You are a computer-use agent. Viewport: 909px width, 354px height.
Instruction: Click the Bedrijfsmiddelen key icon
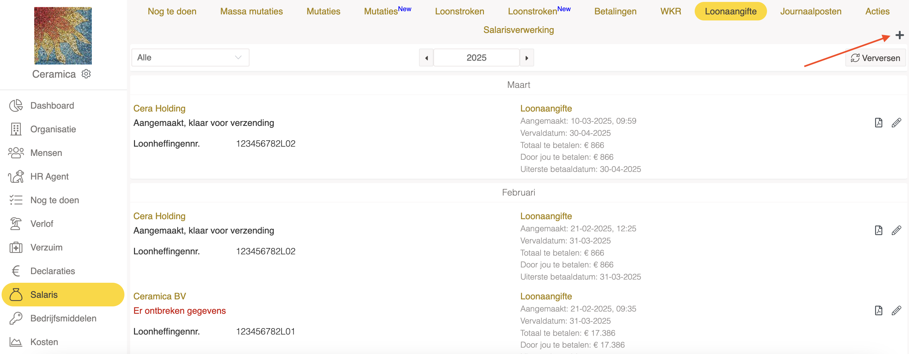click(x=16, y=318)
